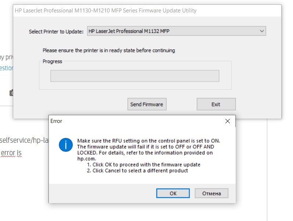293x221 pixels.
Task: Click the empty firmware progress bar
Action: (134, 76)
